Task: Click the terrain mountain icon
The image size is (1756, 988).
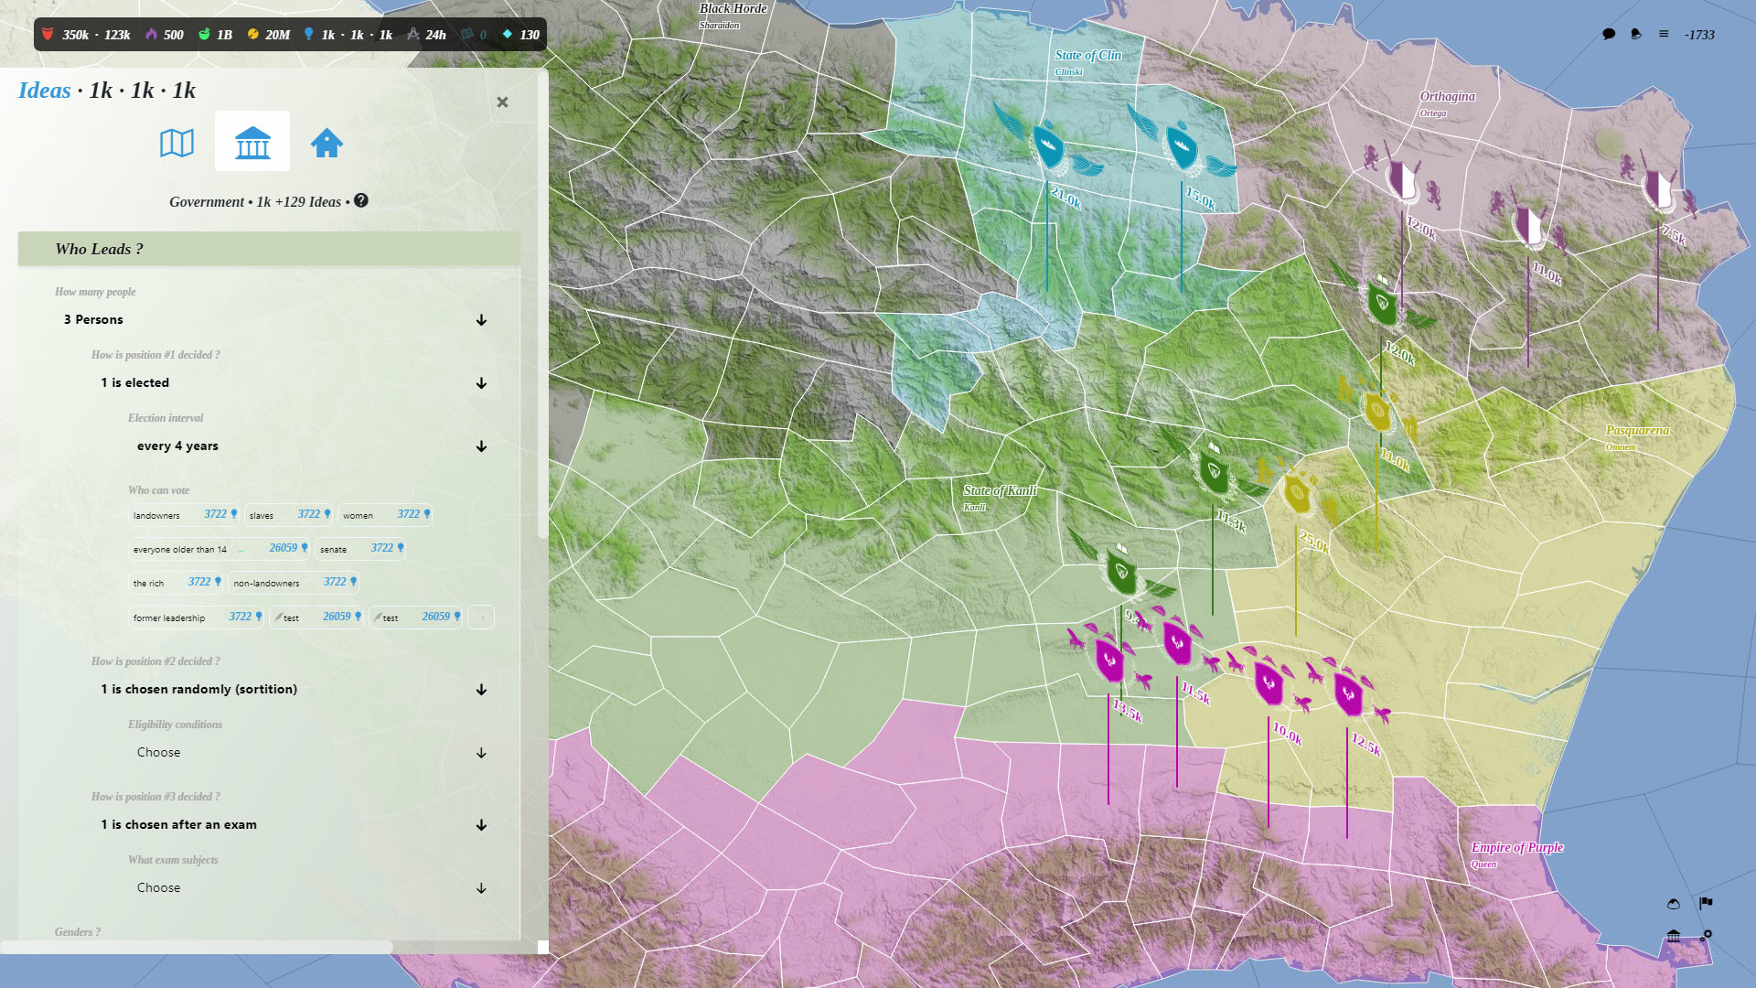Action: coord(1674,904)
